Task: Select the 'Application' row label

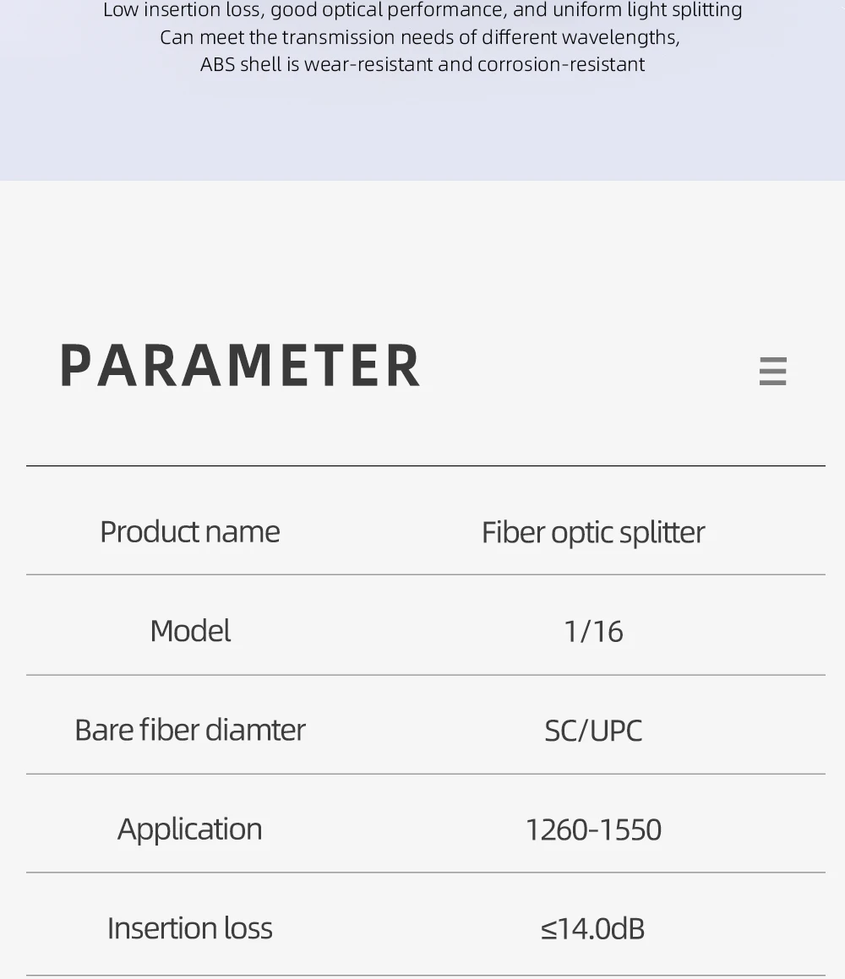Action: (189, 829)
